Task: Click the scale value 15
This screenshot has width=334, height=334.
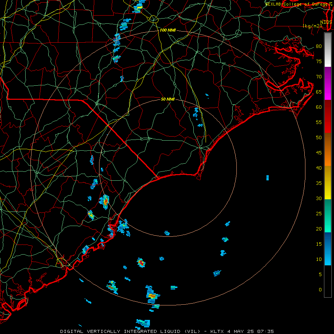Action: 319,244
